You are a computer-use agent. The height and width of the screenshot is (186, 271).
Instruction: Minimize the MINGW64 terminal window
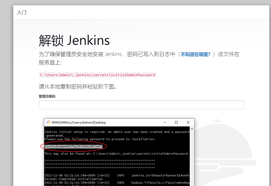pos(165,122)
